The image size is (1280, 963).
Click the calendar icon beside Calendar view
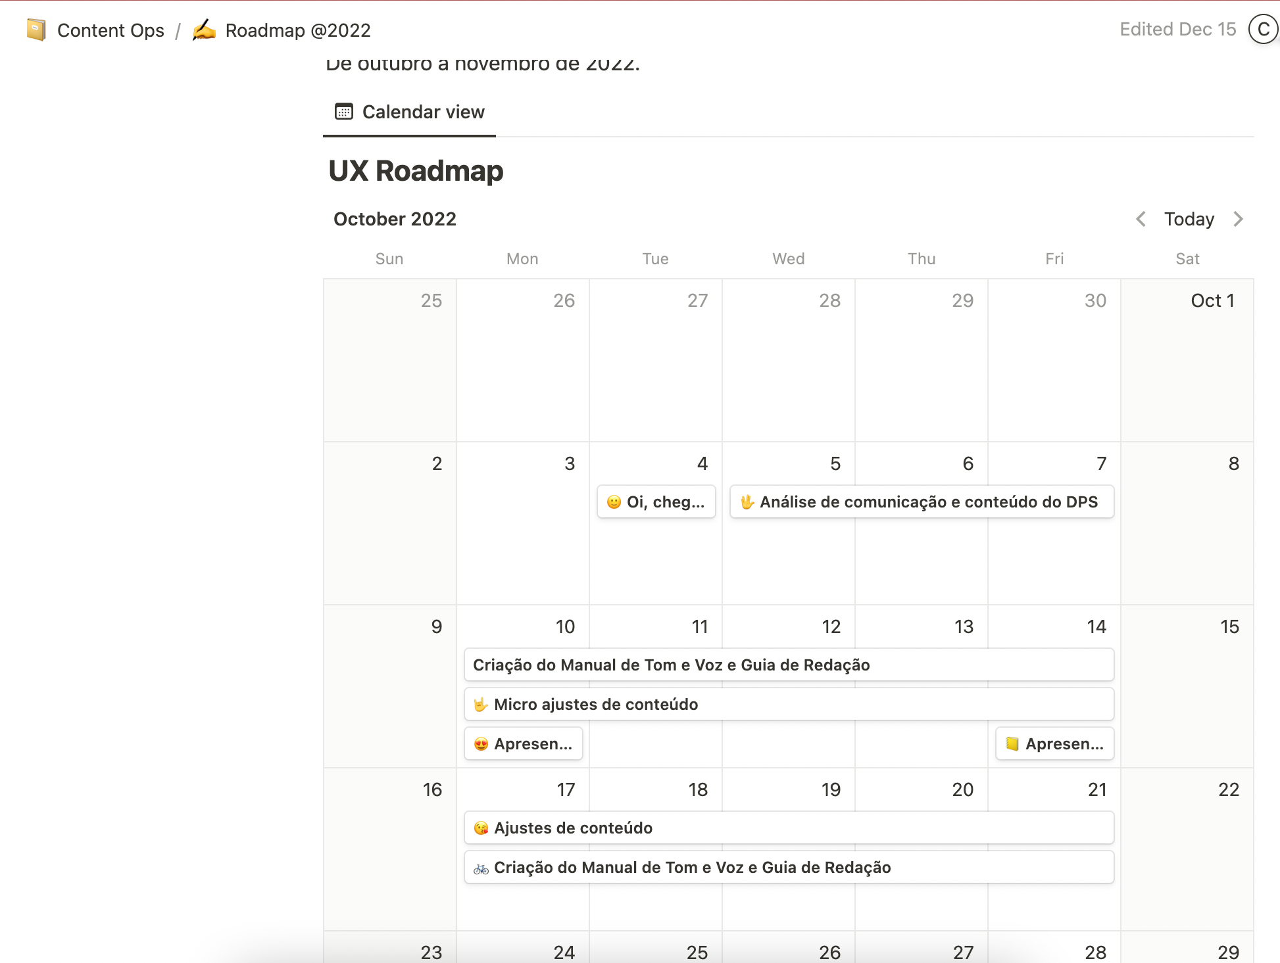(344, 112)
